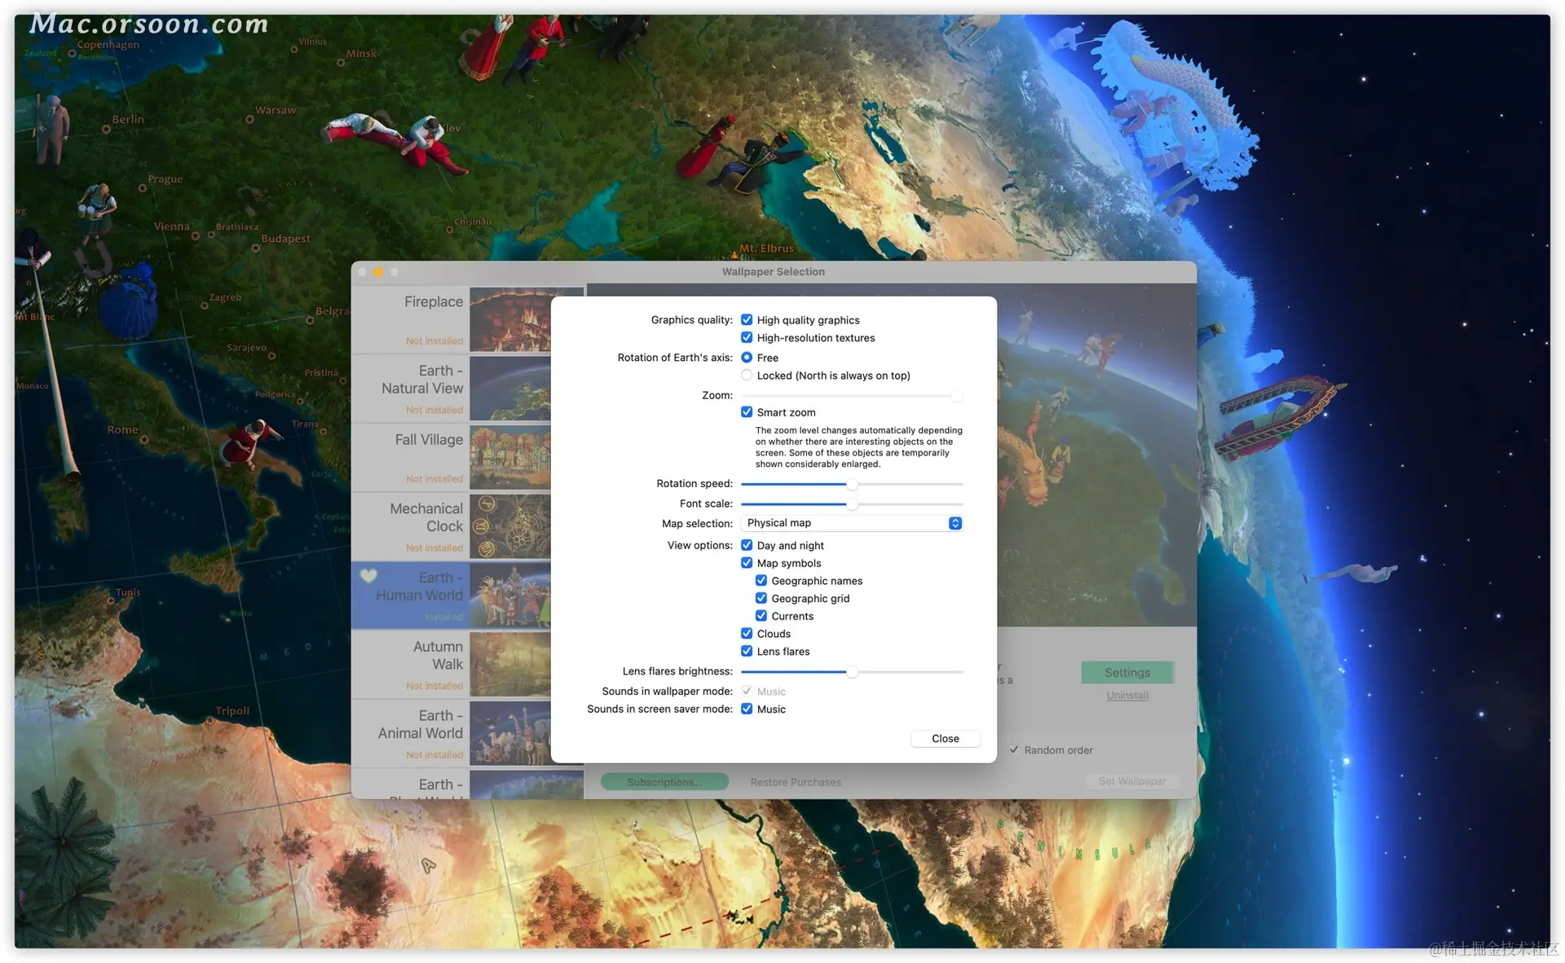The height and width of the screenshot is (963, 1565).
Task: Adjust the Rotation speed slider
Action: [852, 485]
